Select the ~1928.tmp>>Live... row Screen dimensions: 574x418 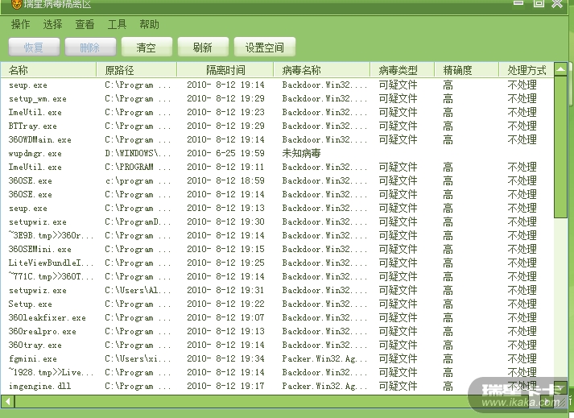pyautogui.click(x=277, y=372)
